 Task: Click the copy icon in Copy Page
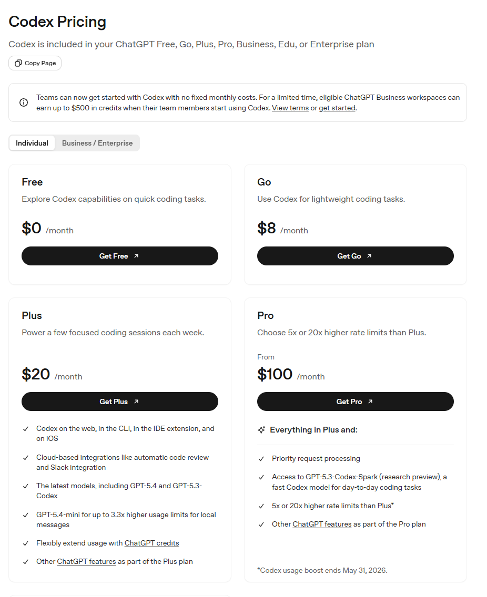point(18,63)
